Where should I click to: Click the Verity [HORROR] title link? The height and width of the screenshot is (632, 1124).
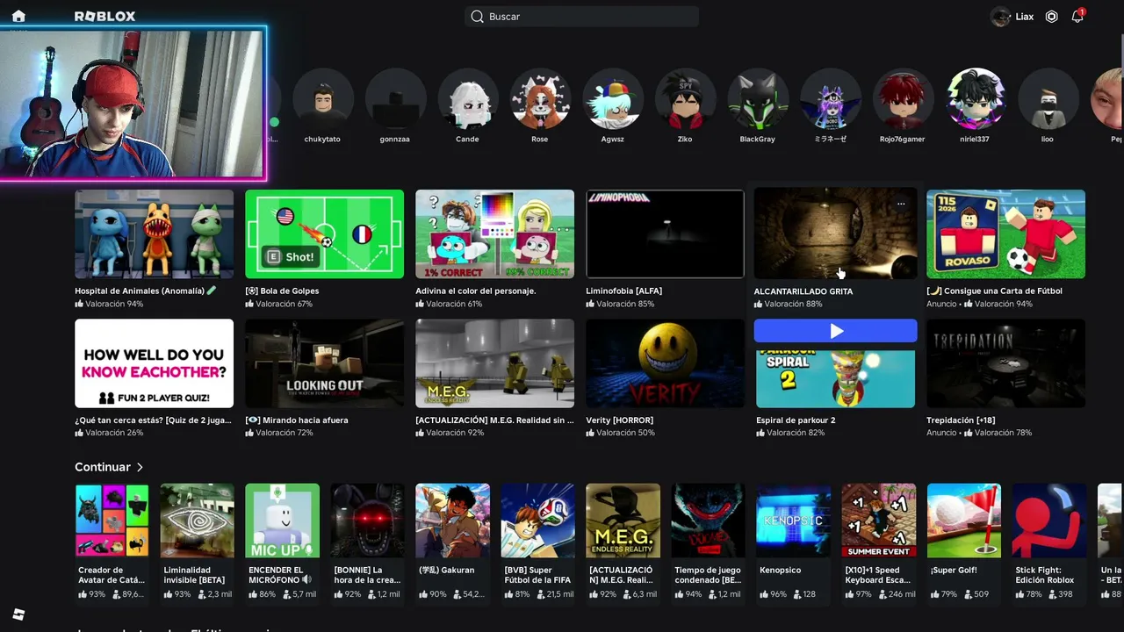coord(619,420)
